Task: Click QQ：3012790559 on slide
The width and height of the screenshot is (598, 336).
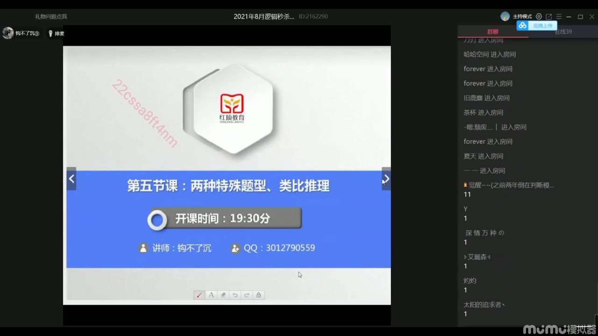Action: [273, 248]
